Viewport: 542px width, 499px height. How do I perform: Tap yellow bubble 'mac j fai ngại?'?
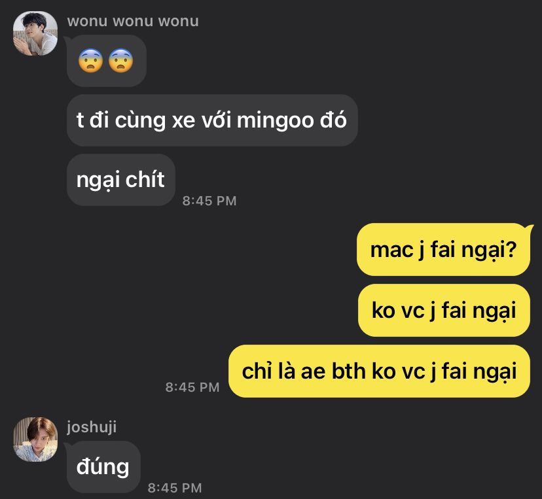(444, 249)
